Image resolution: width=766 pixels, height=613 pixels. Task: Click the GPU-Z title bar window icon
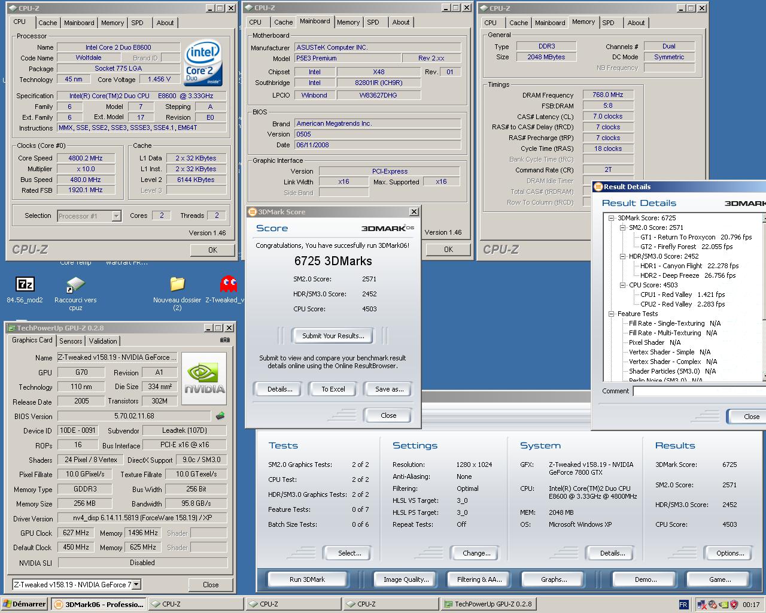coord(11,328)
